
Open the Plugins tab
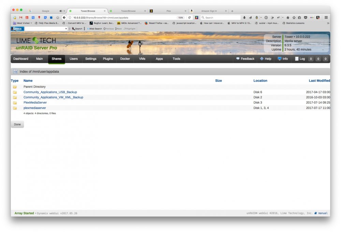tap(108, 59)
